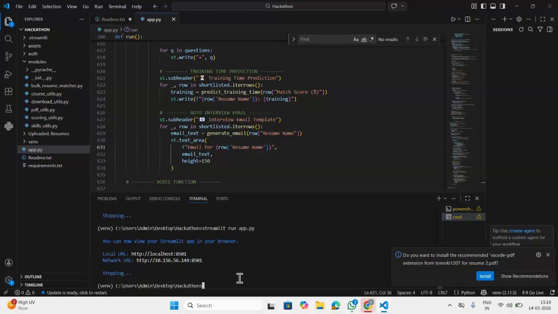Open the Search view in activity bar
This screenshot has width=558, height=314.
pos(8,39)
